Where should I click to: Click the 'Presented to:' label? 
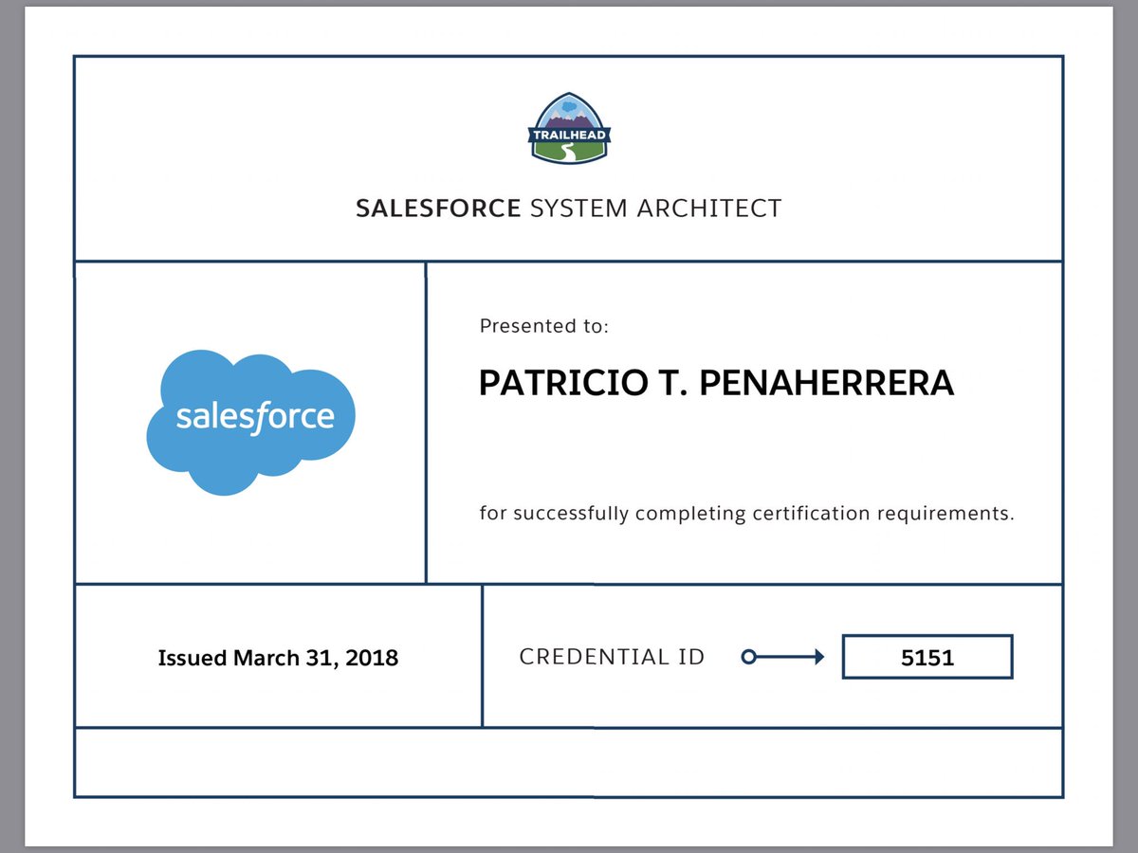(543, 327)
